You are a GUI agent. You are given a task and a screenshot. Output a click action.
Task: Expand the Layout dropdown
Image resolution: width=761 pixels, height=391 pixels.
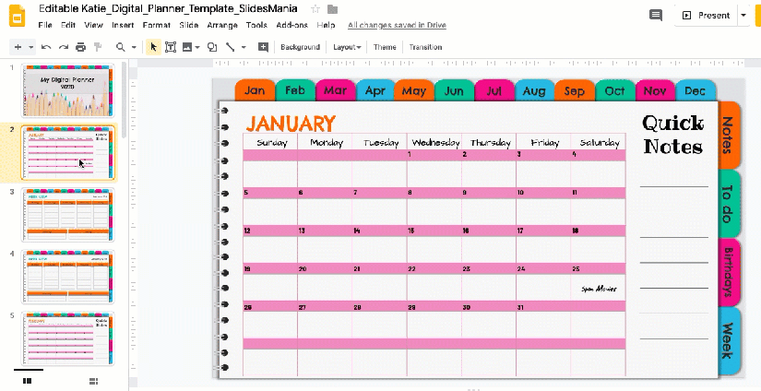coord(346,47)
